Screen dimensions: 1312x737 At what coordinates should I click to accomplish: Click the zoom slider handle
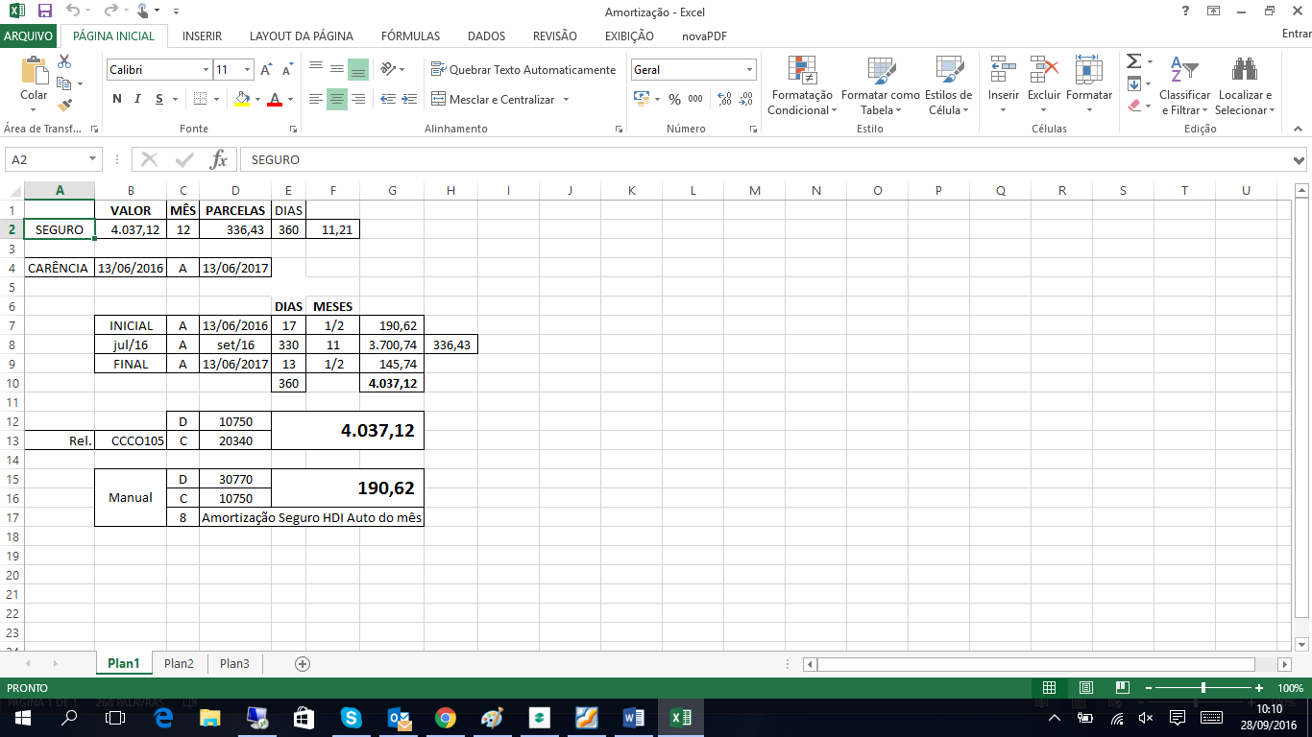tap(1203, 688)
